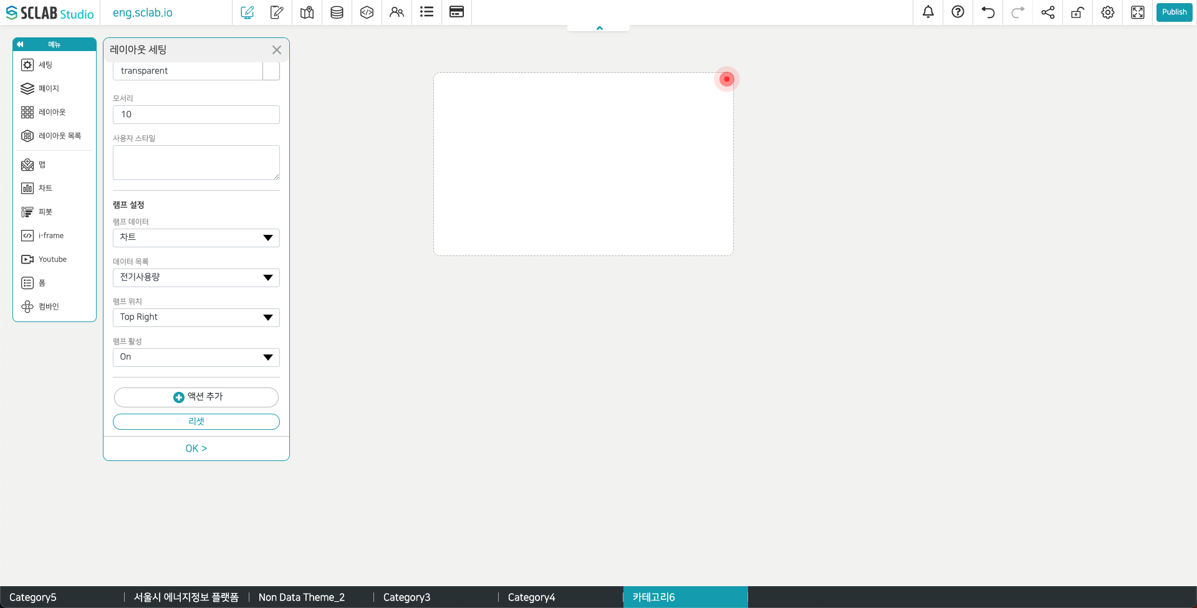Click the unlock padlock icon

tap(1078, 12)
